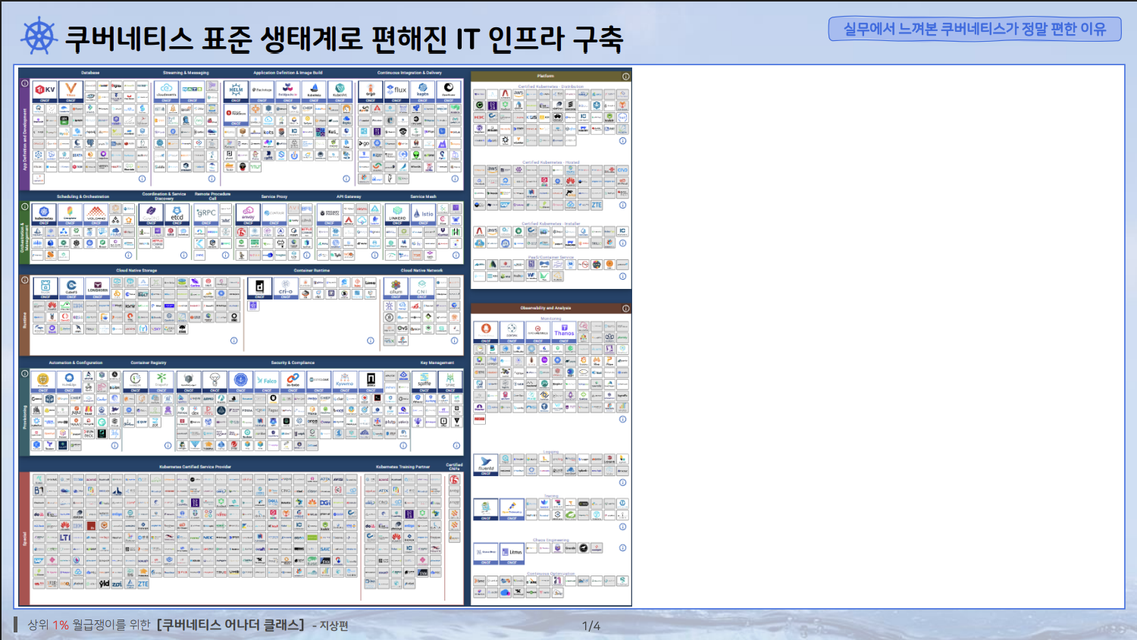Select the 'Cloud Native Network' heading

[x=422, y=270]
